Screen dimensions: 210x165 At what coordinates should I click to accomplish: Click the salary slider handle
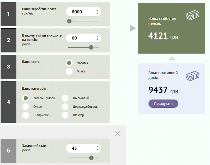(x=69, y=21)
